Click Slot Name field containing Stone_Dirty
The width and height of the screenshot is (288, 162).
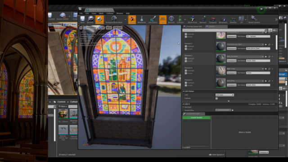258,85
